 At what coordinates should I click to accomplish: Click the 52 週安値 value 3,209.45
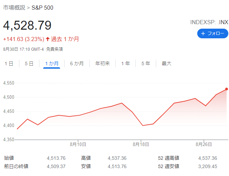(x=208, y=167)
